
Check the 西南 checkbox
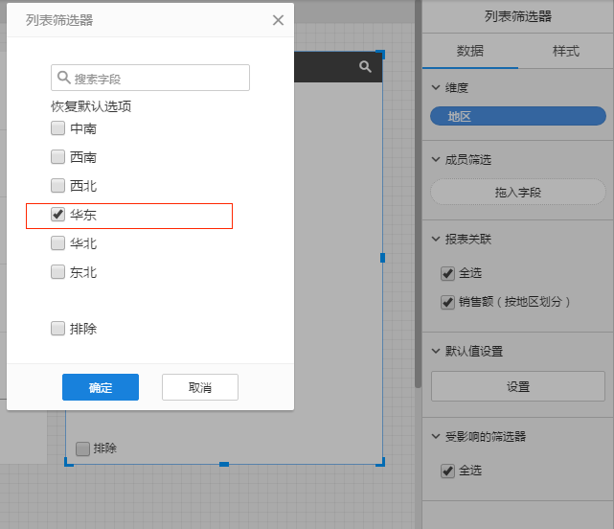pyautogui.click(x=58, y=157)
